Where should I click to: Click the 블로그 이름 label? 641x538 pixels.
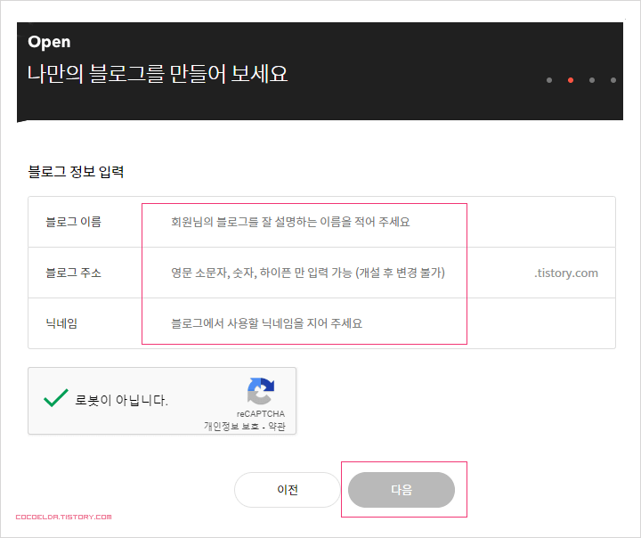(74, 222)
